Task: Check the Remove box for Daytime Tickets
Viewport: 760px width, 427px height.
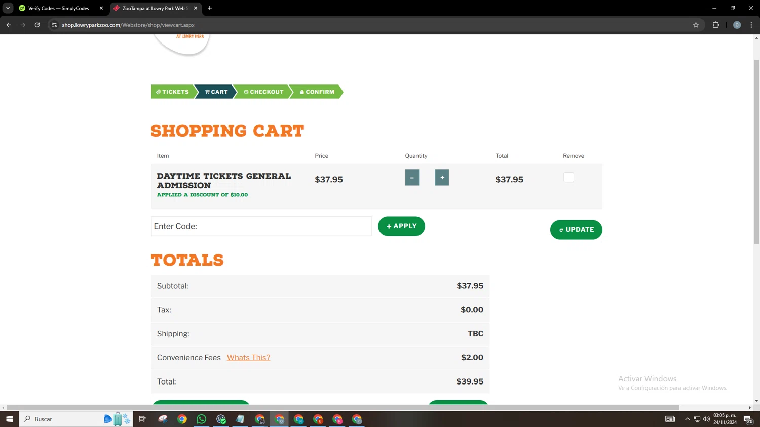Action: point(568,177)
